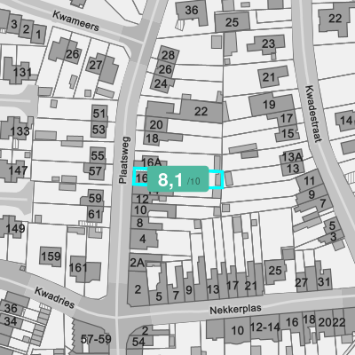Select building number 19
This screenshot has width=355, height=355.
pos(269,104)
